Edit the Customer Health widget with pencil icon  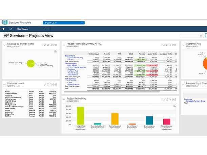pyautogui.click(x=45, y=84)
